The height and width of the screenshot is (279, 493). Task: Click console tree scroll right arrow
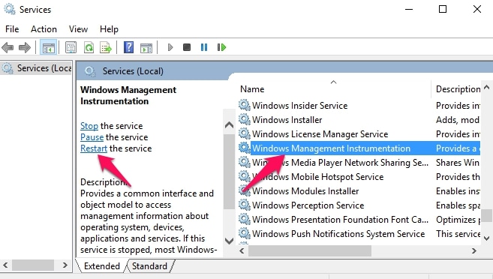[x=65, y=265]
